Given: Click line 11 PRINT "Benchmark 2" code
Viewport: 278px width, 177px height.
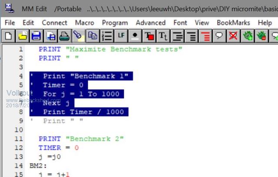Looking at the screenshot, I should [x=81, y=139].
